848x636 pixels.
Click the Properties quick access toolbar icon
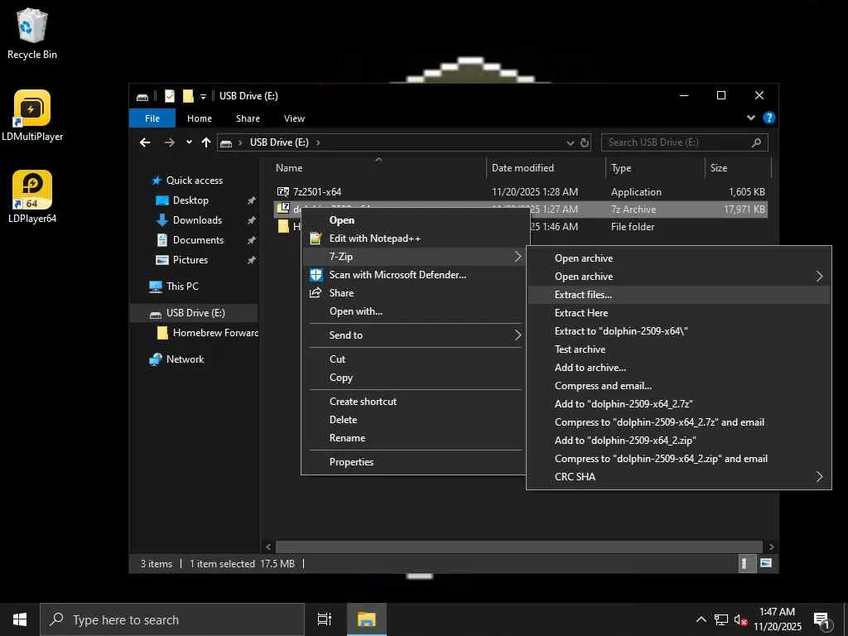(x=170, y=96)
